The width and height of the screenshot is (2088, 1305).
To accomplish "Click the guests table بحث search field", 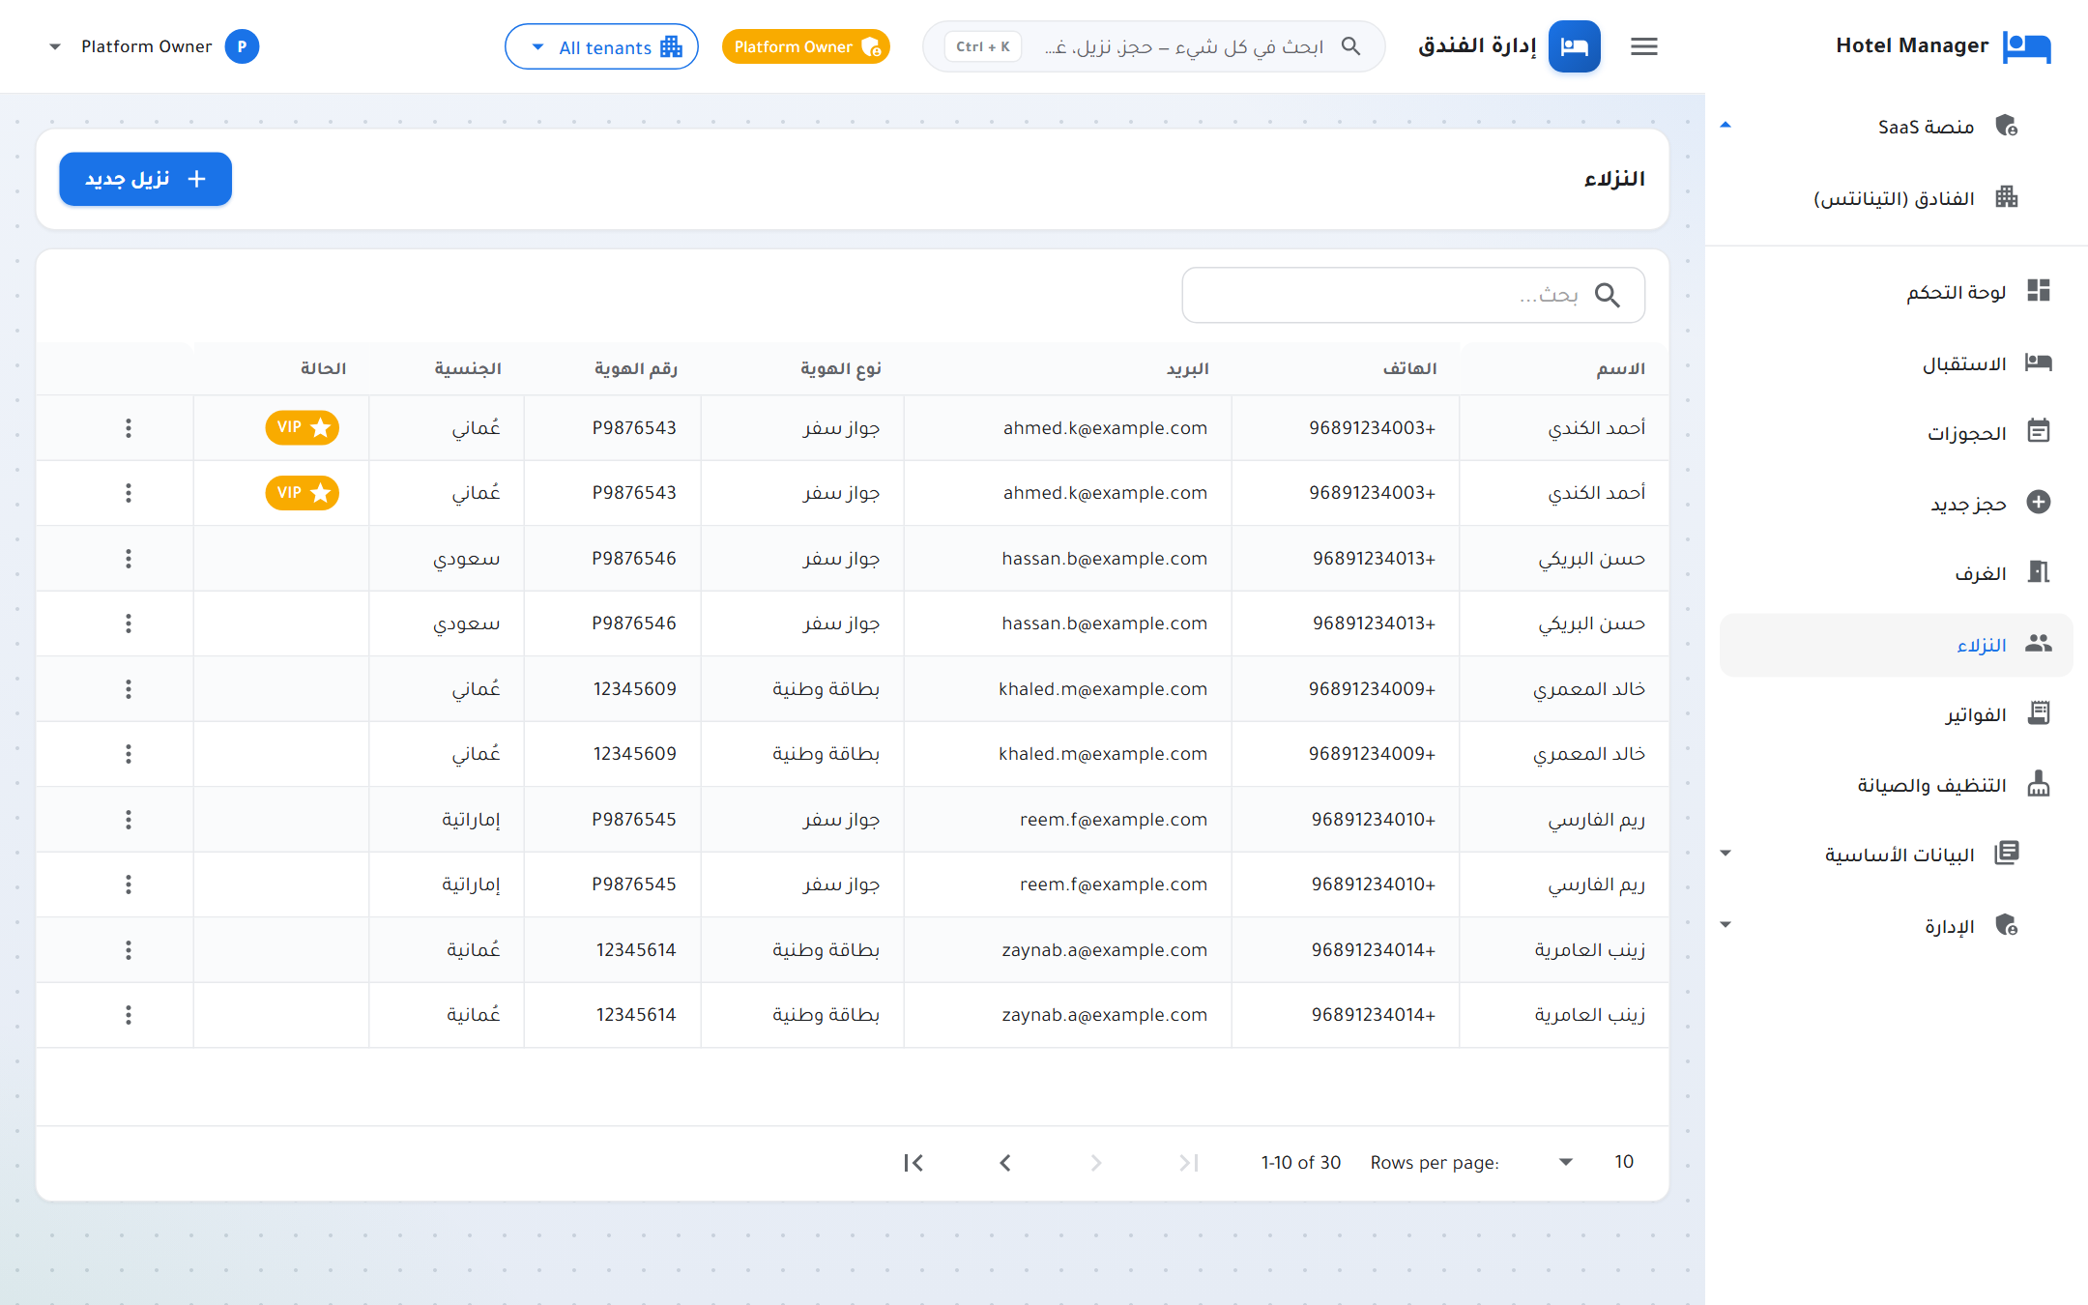I will click(x=1412, y=295).
